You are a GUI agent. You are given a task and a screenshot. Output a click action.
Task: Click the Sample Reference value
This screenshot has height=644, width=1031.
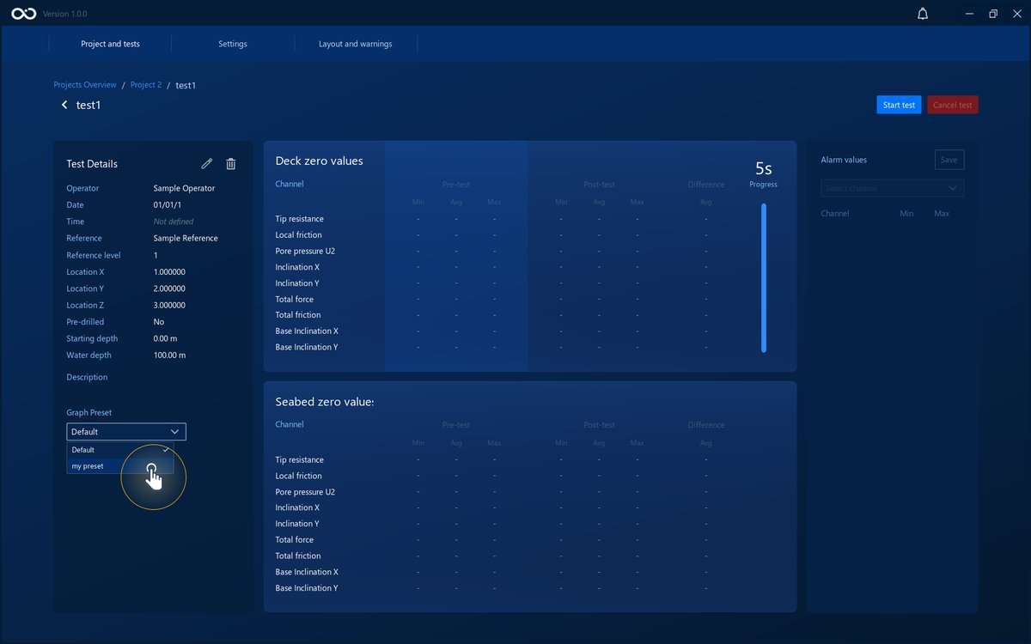(186, 238)
